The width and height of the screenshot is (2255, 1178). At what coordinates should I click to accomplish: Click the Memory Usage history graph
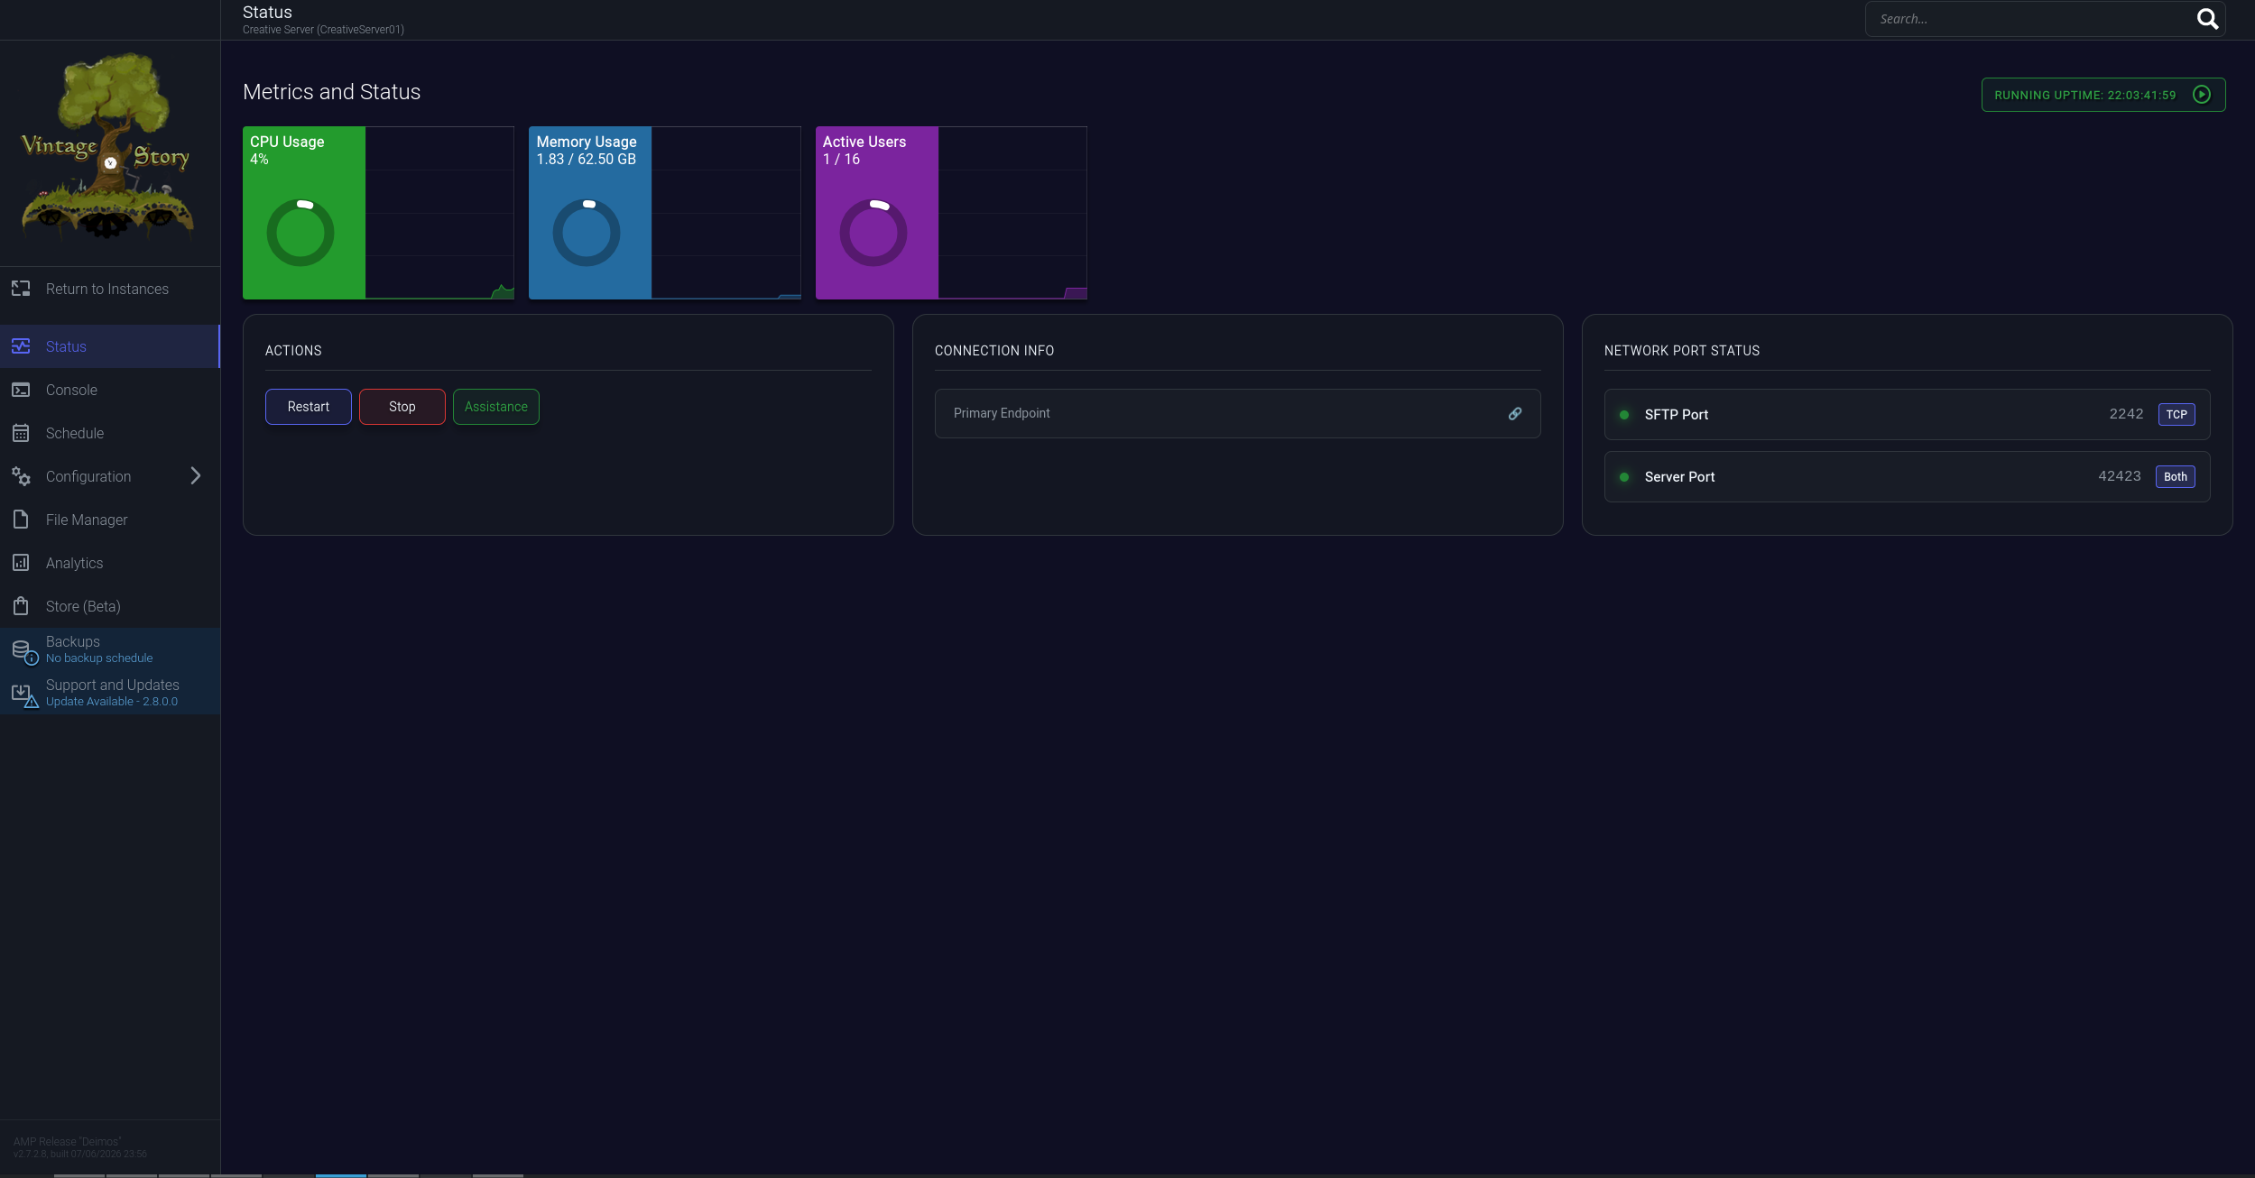(x=725, y=213)
